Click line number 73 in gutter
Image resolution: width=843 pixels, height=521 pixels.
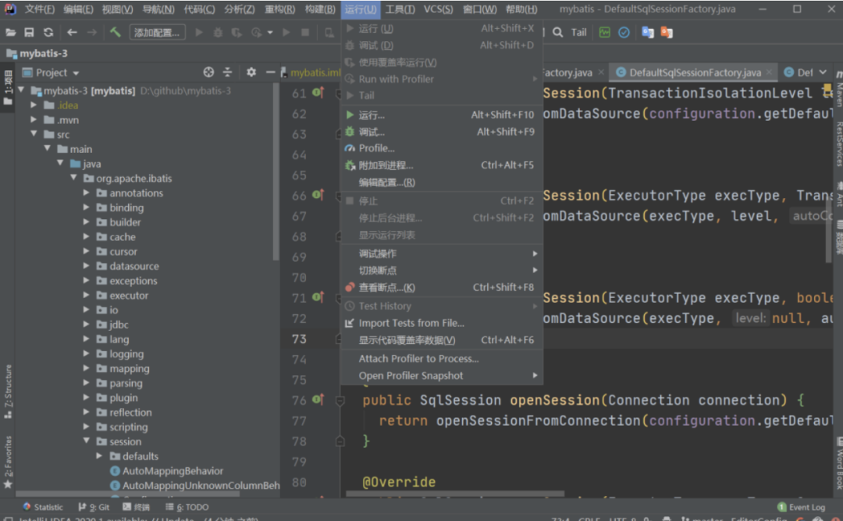coord(299,339)
